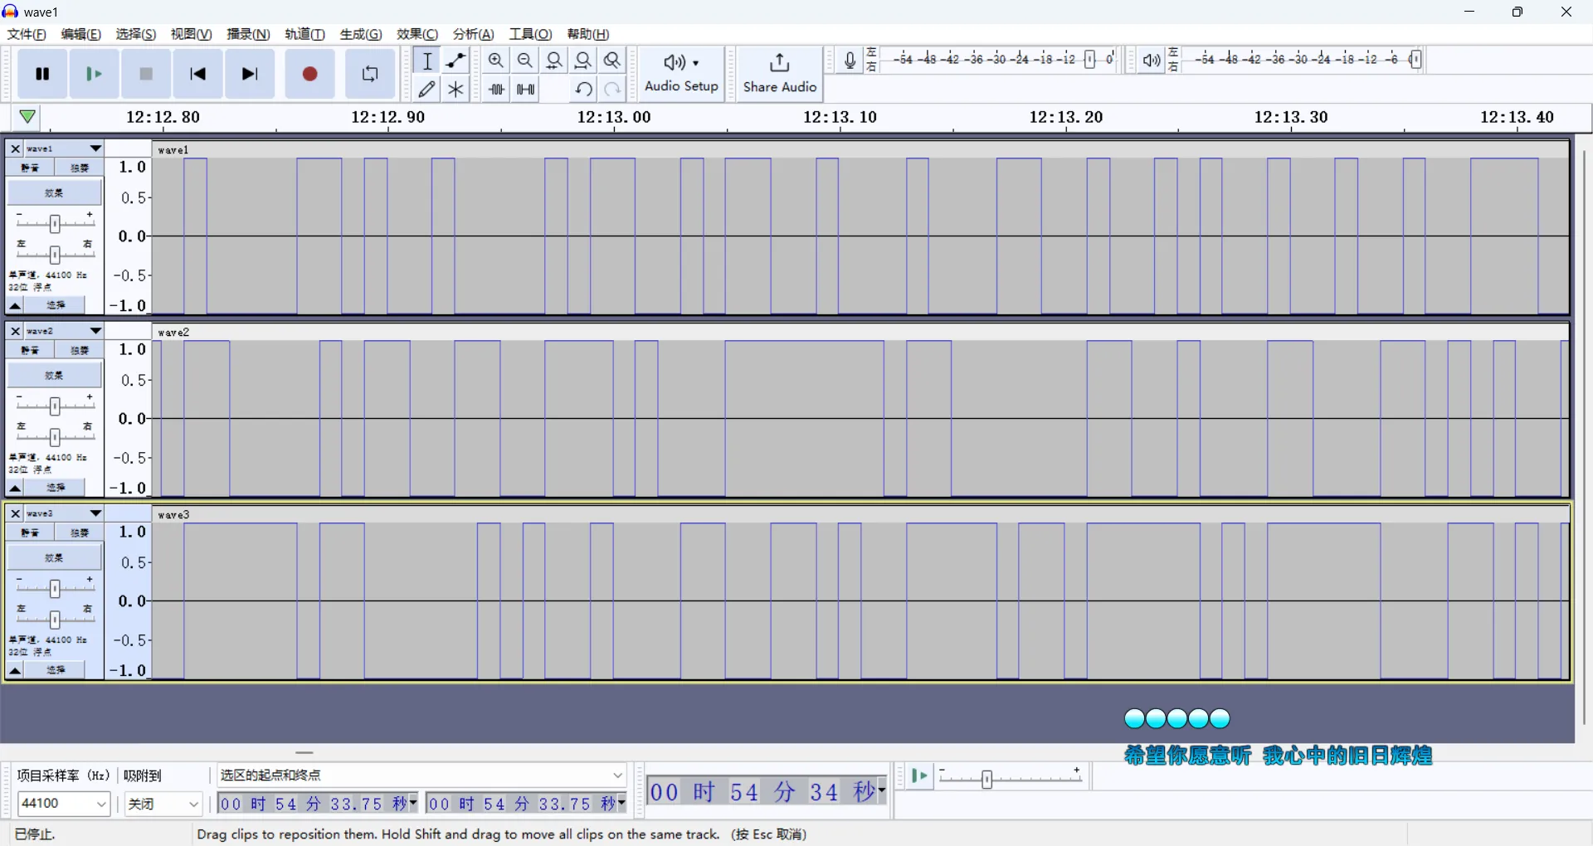Click the green timeline playhead triangle
The width and height of the screenshot is (1593, 846).
click(x=27, y=117)
